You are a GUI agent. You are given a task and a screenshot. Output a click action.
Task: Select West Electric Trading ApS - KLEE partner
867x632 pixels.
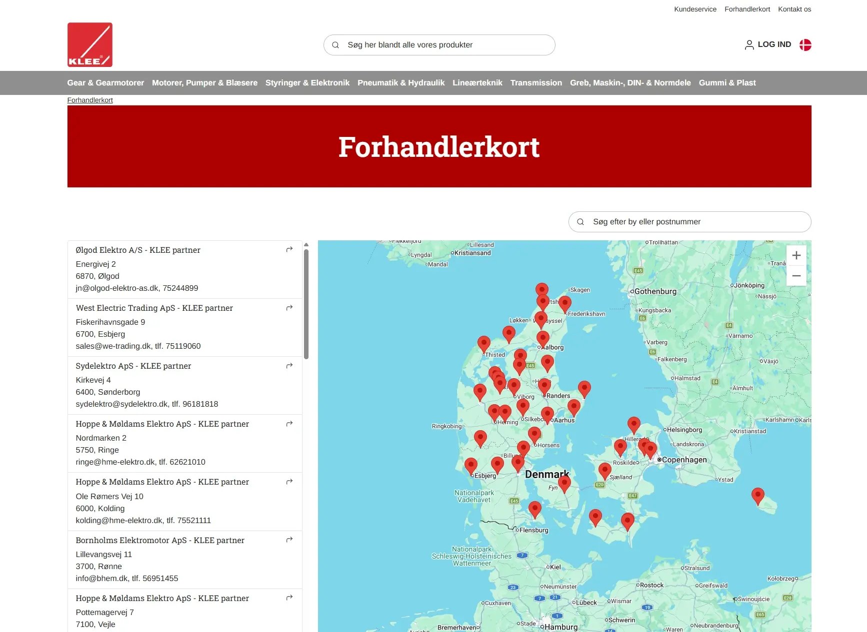[154, 308]
